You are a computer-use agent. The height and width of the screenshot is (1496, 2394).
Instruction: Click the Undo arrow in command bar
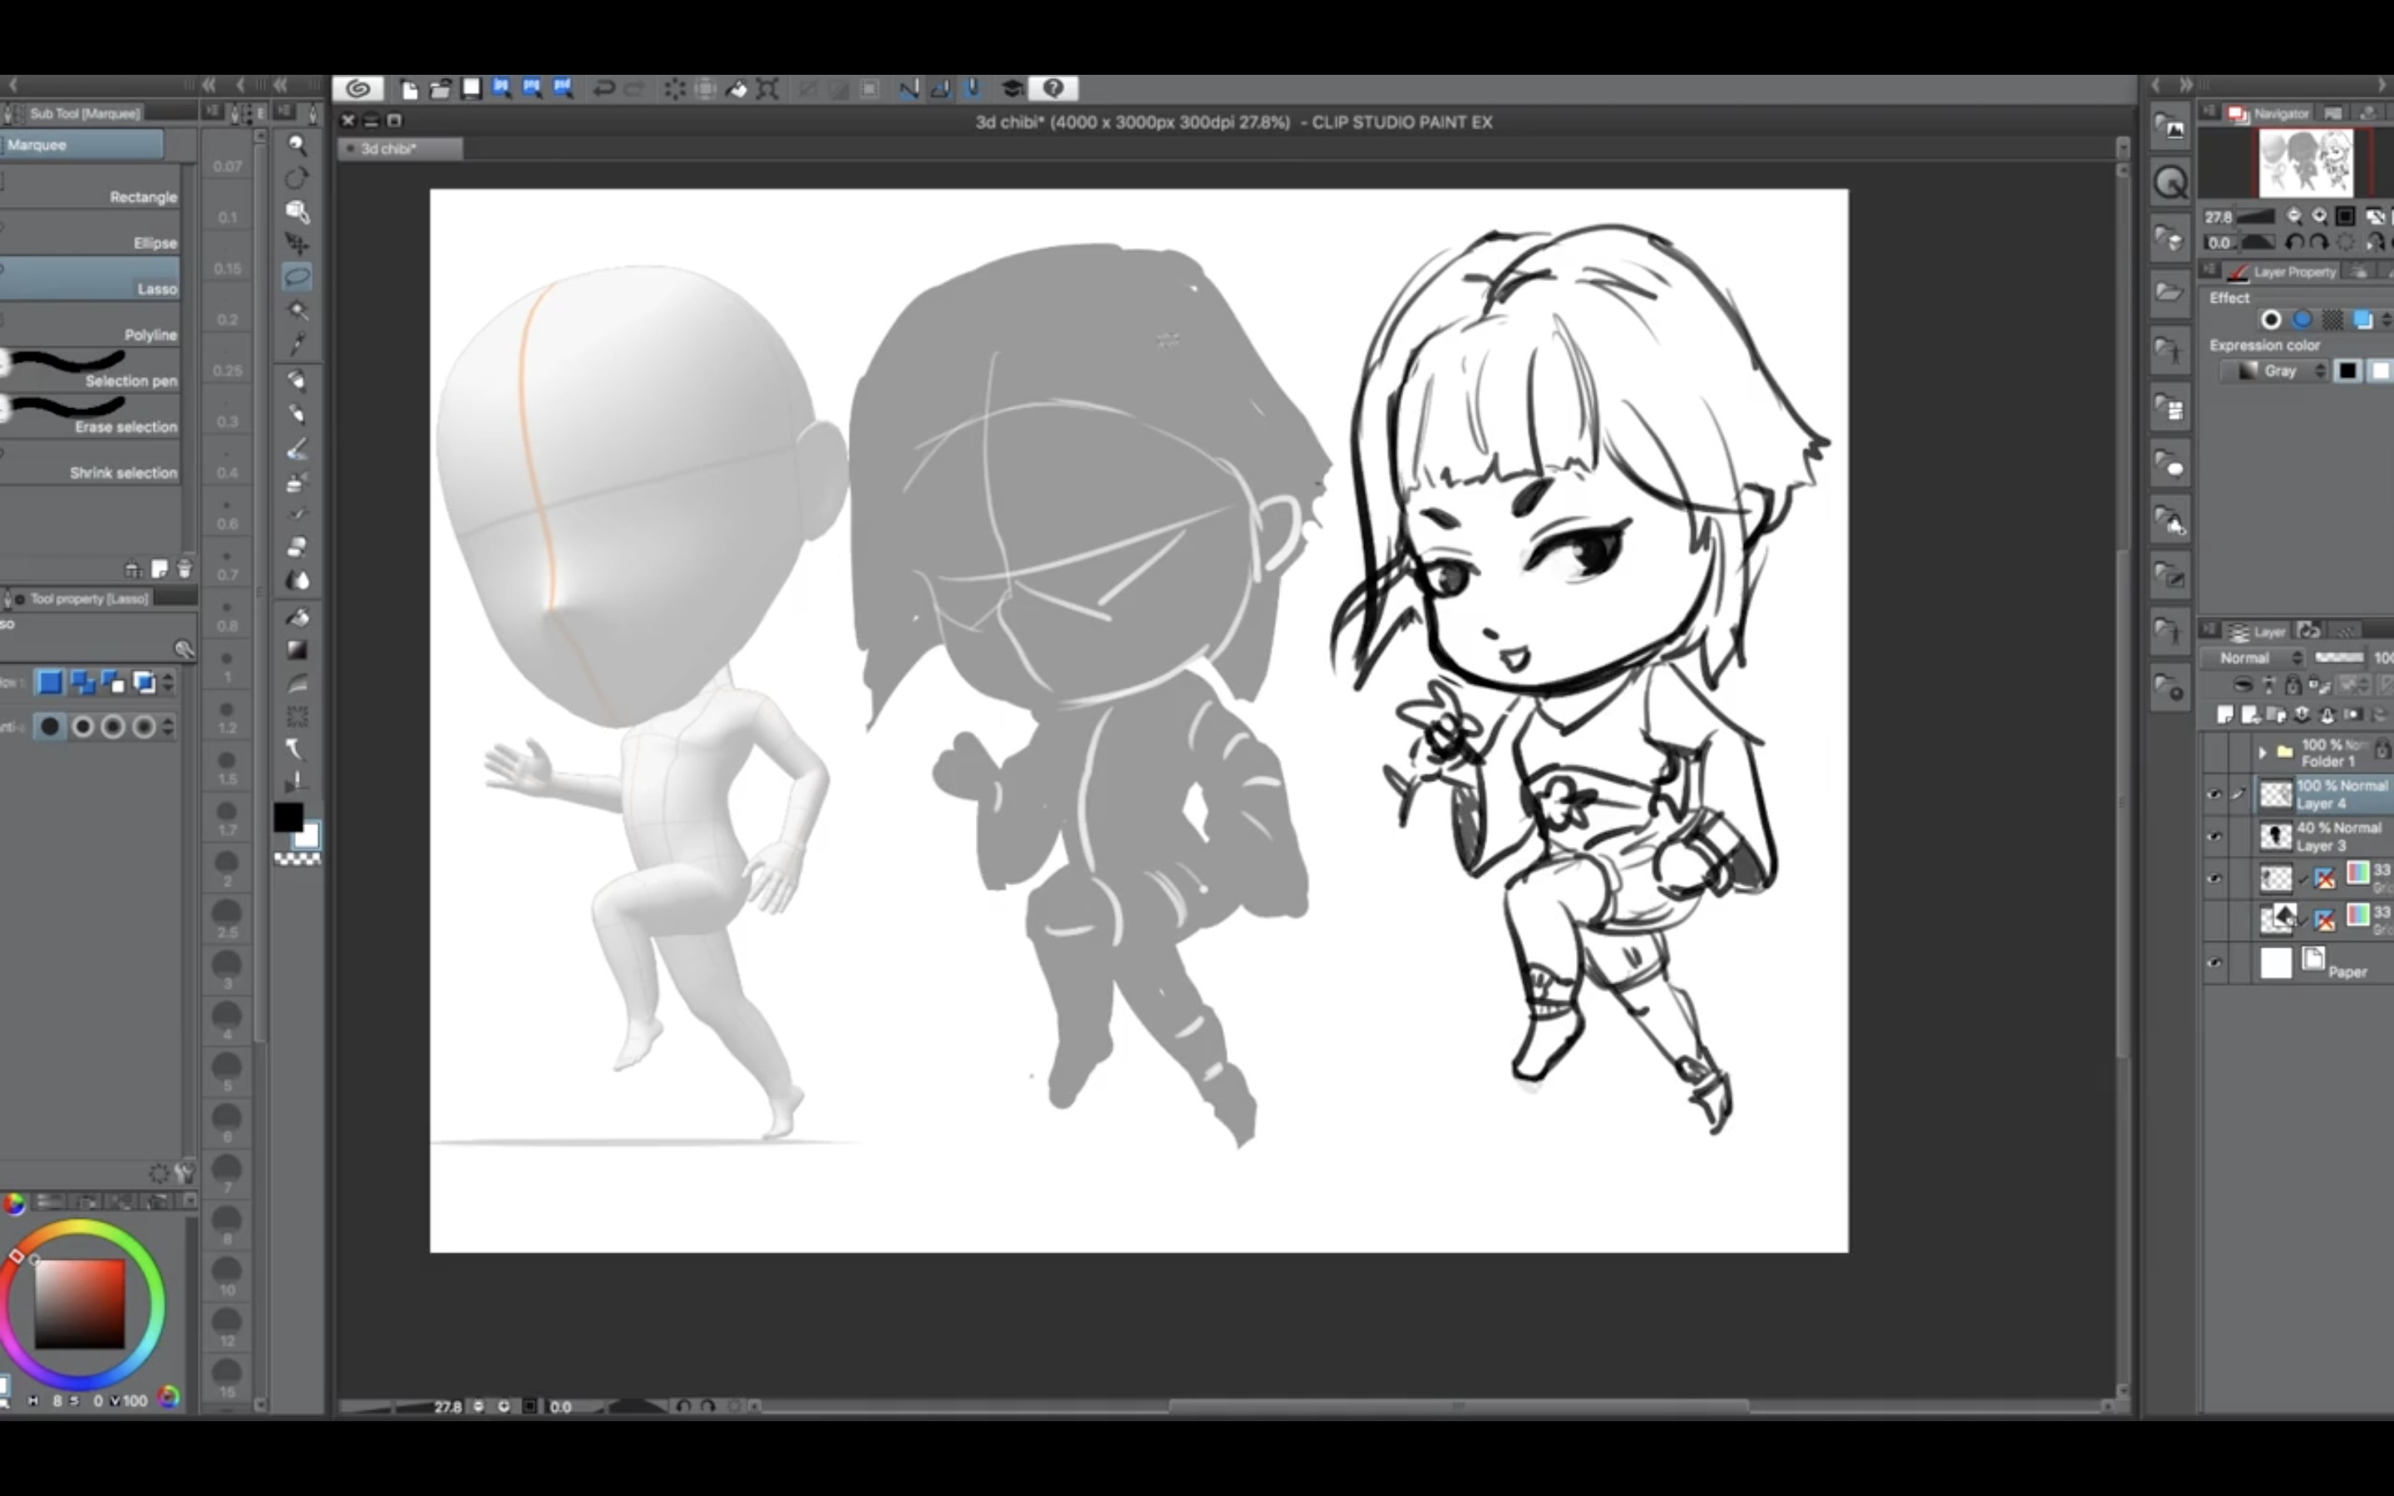point(603,89)
